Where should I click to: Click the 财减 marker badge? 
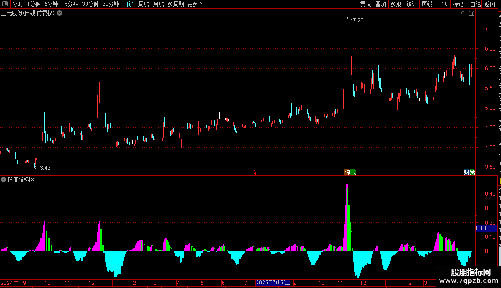coord(470,172)
